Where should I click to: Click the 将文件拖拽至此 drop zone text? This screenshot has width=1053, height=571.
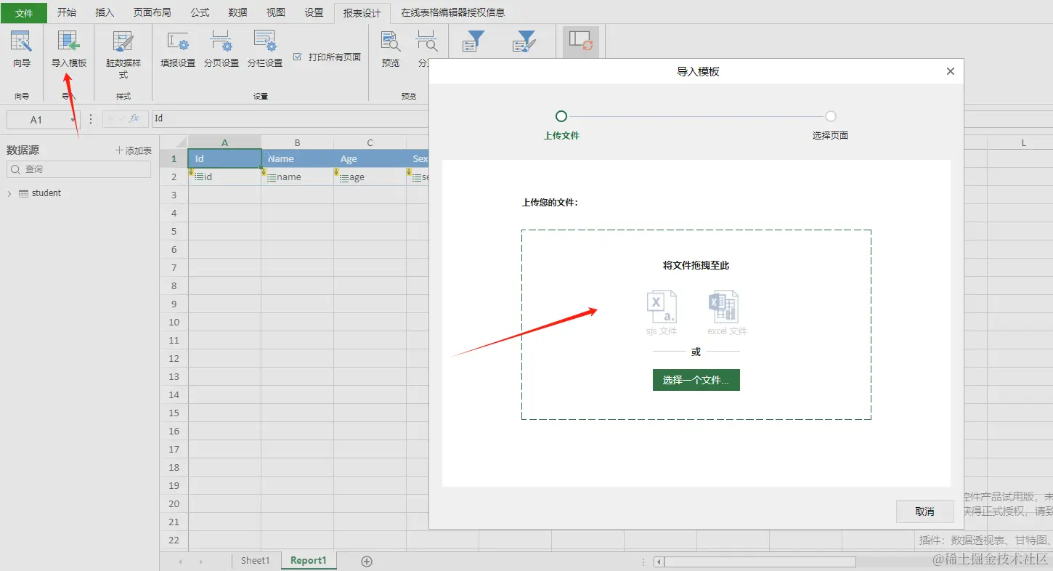[696, 266]
